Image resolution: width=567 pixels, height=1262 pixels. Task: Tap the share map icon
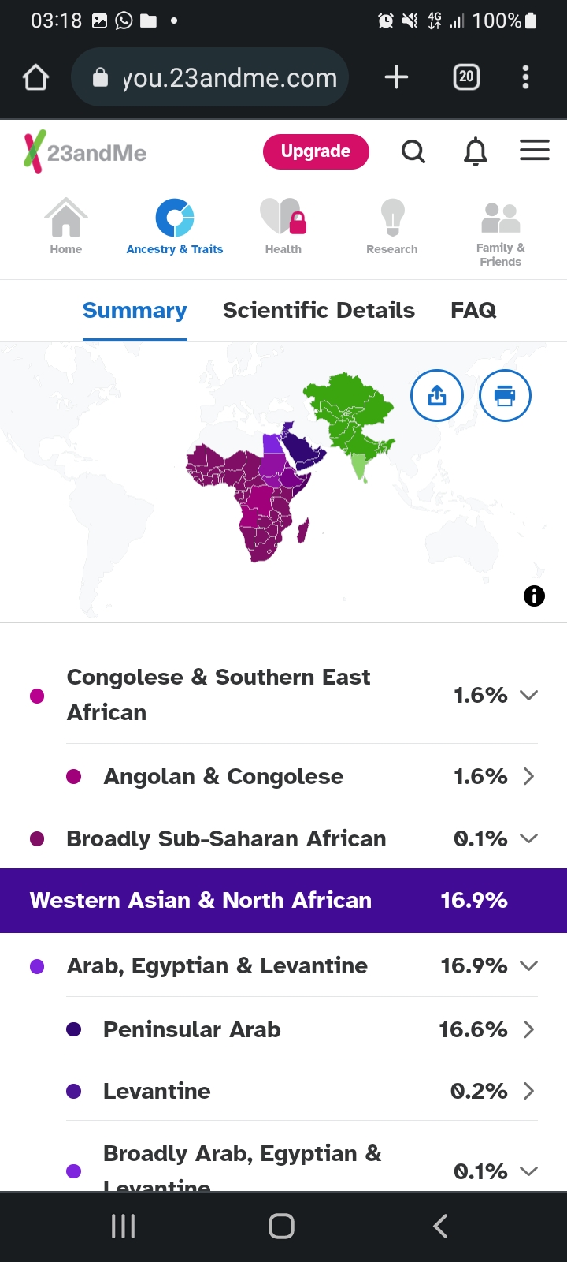point(437,395)
